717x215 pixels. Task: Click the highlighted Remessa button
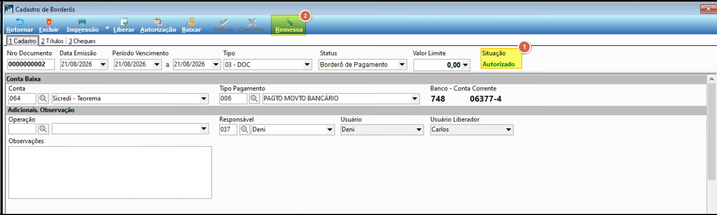coord(288,26)
